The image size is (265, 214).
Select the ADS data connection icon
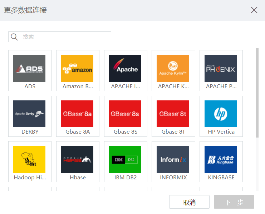tap(29, 68)
